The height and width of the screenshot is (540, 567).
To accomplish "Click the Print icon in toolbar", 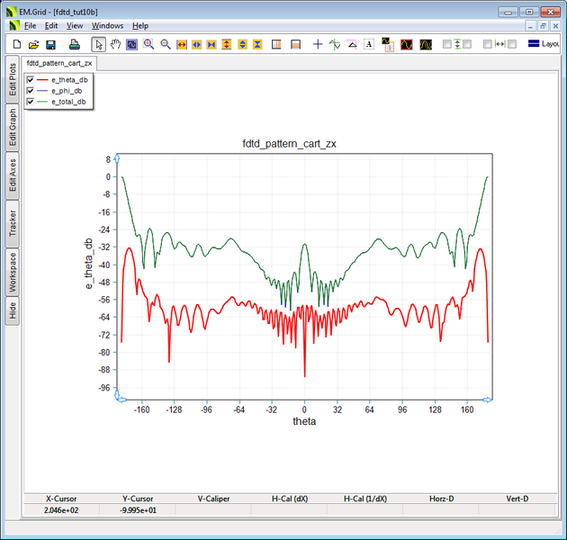I will [x=75, y=44].
